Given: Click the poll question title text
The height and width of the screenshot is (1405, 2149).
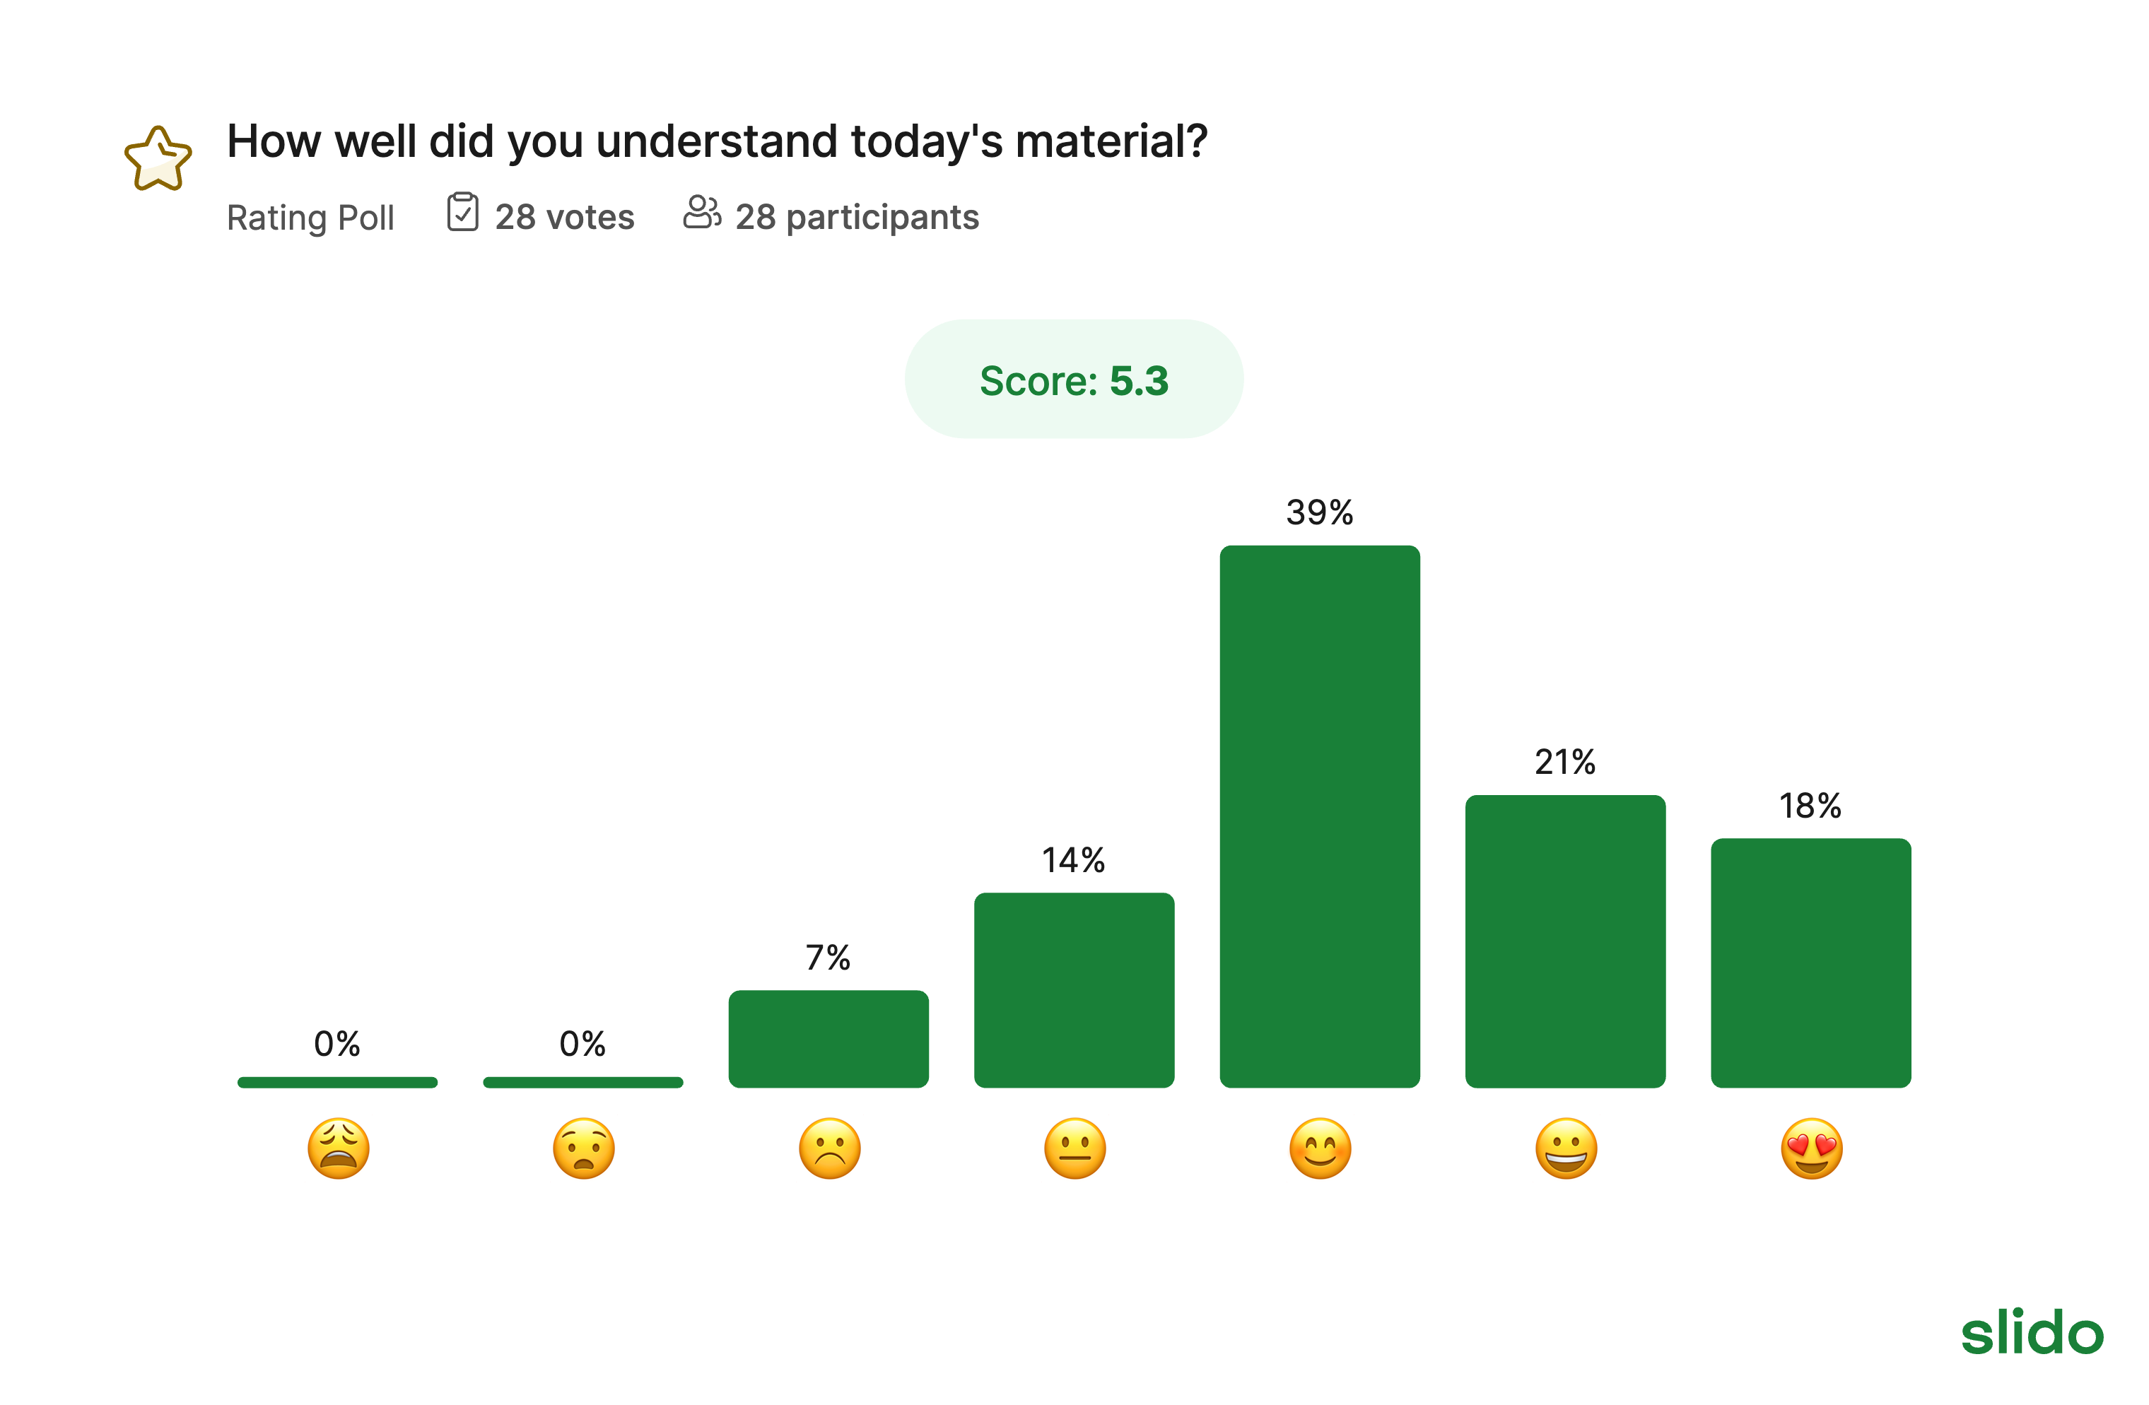Looking at the screenshot, I should tap(717, 142).
